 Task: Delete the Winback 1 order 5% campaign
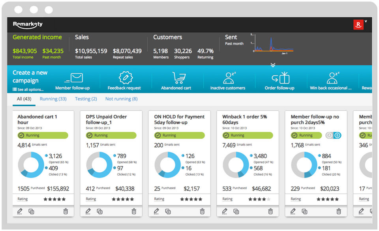pyautogui.click(x=270, y=211)
